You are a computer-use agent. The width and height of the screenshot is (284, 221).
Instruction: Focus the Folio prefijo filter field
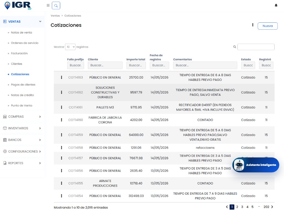(x=75, y=65)
